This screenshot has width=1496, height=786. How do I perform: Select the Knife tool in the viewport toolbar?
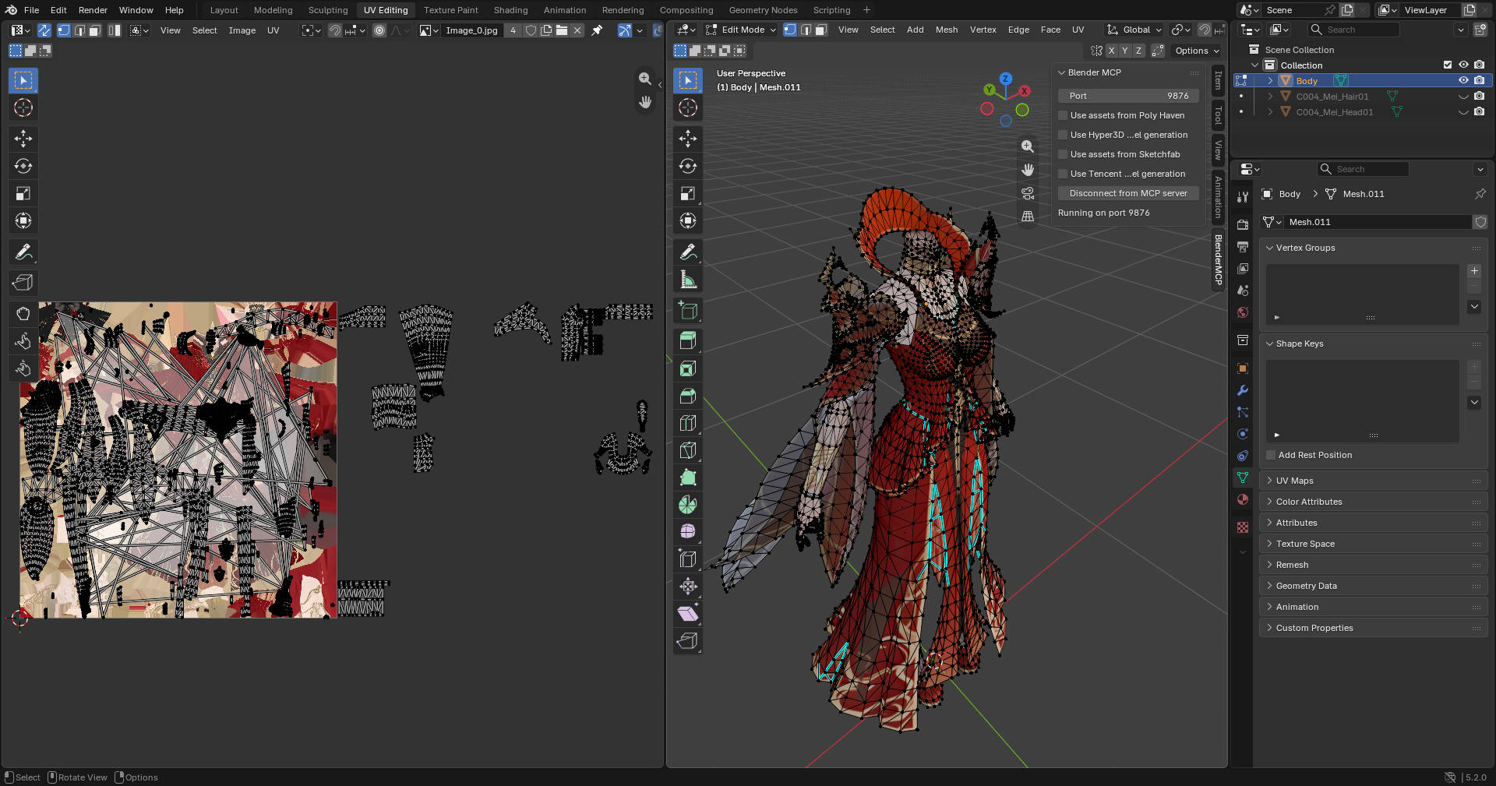688,450
